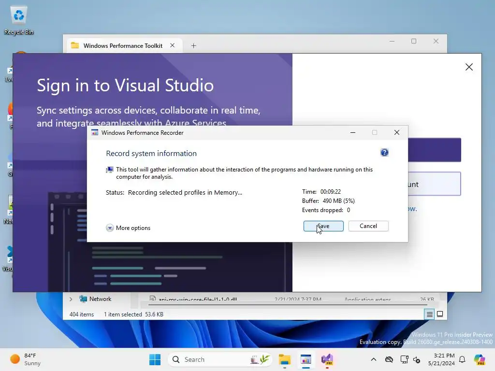Open the Windows Start menu

[155, 359]
